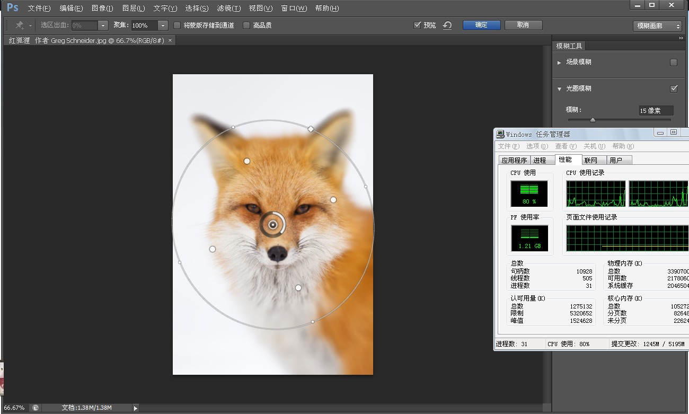Open the 窗口(W) menu
Screen dimensions: 689x414
[294, 8]
